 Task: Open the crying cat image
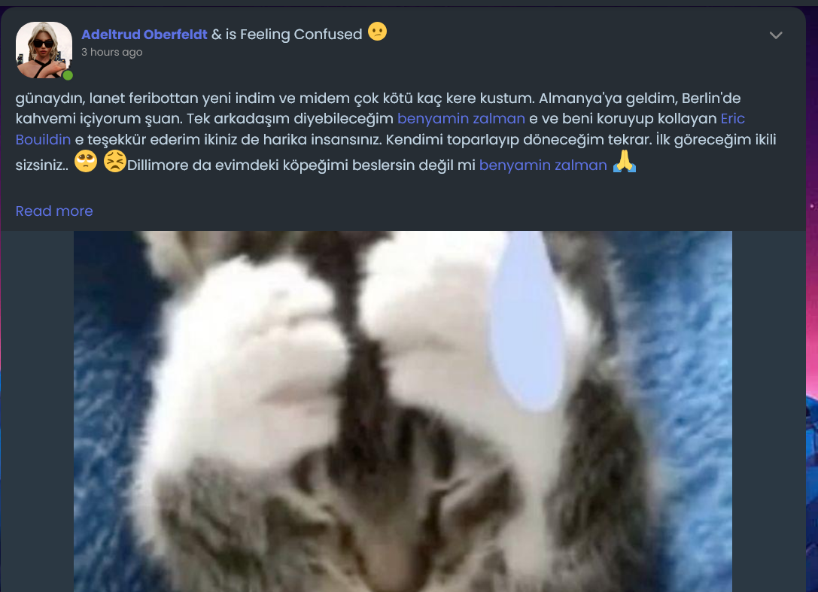pyautogui.click(x=403, y=411)
